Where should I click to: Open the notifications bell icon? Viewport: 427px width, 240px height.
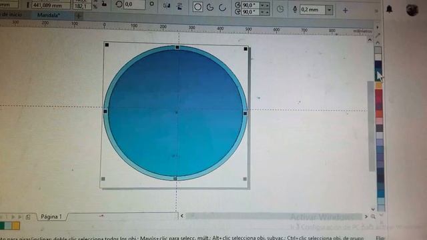coord(390,9)
